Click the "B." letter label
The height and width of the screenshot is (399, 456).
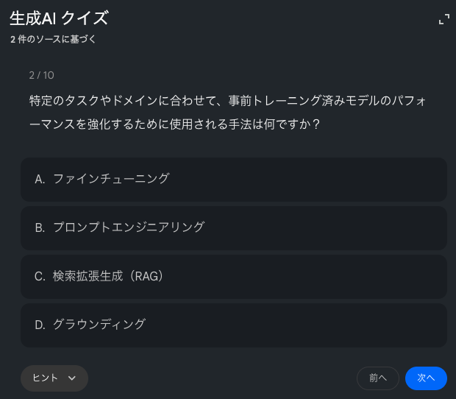[x=40, y=227]
